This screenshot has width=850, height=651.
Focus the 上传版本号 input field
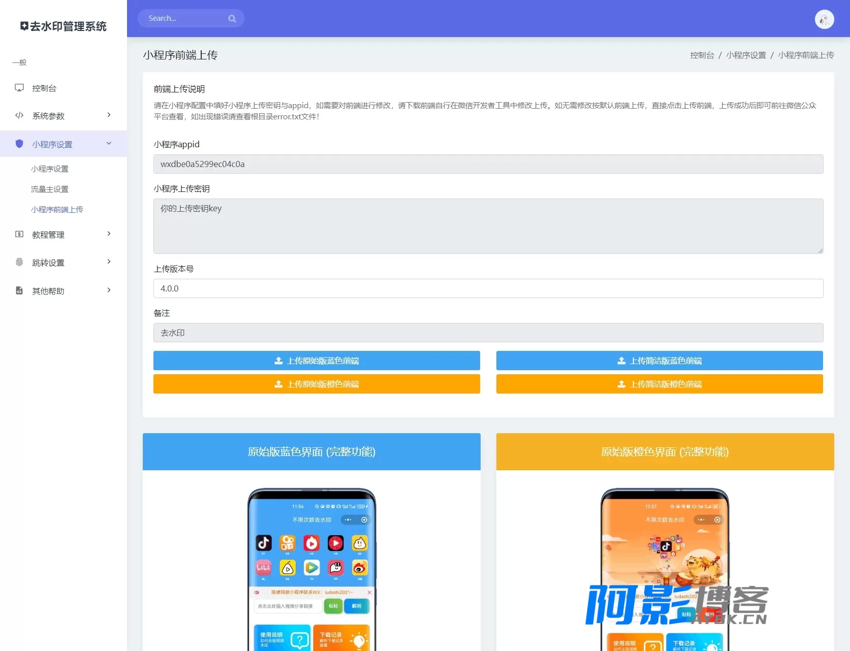pyautogui.click(x=488, y=288)
